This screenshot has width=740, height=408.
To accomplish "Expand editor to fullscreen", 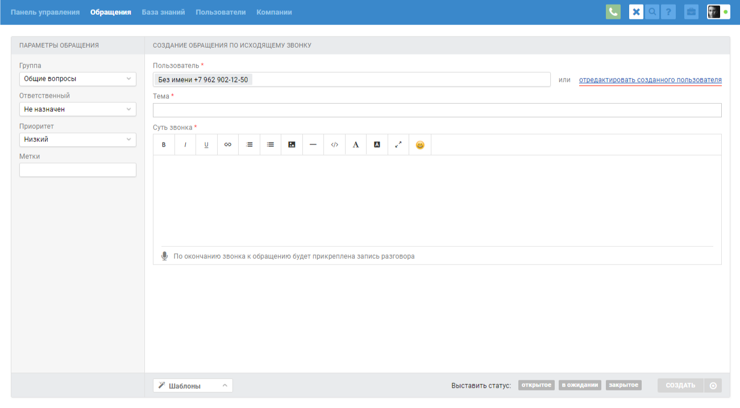I will click(x=398, y=145).
